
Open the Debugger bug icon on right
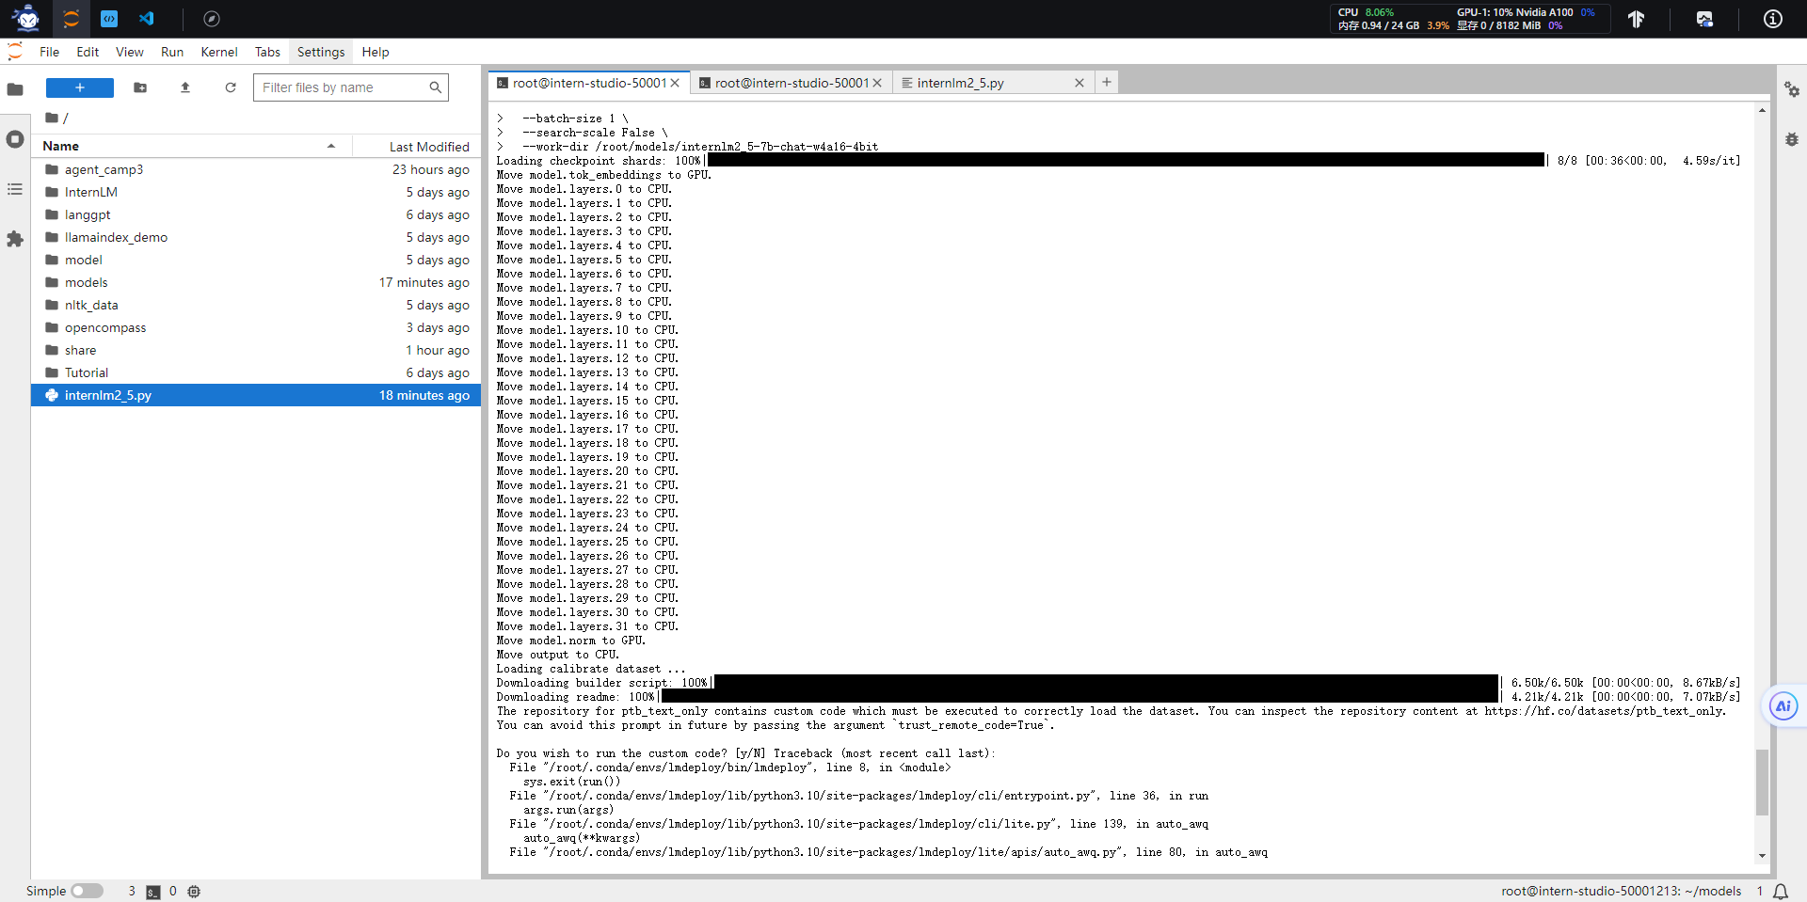(1792, 139)
